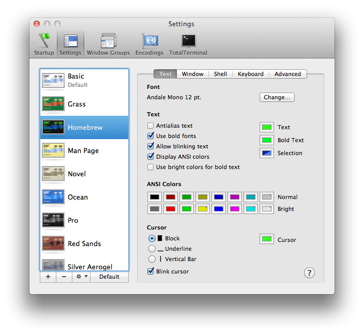Enable Use bright colors for bold text
The height and width of the screenshot is (335, 364).
(150, 167)
